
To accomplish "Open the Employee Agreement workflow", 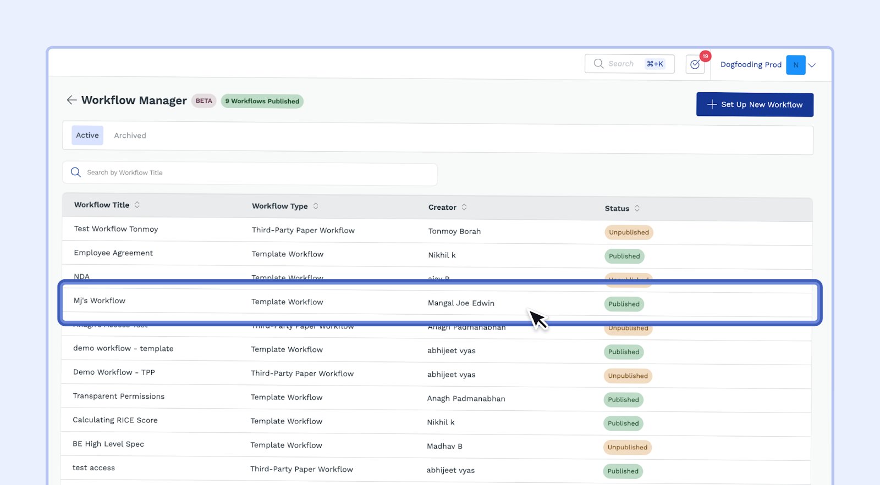I will tap(113, 253).
